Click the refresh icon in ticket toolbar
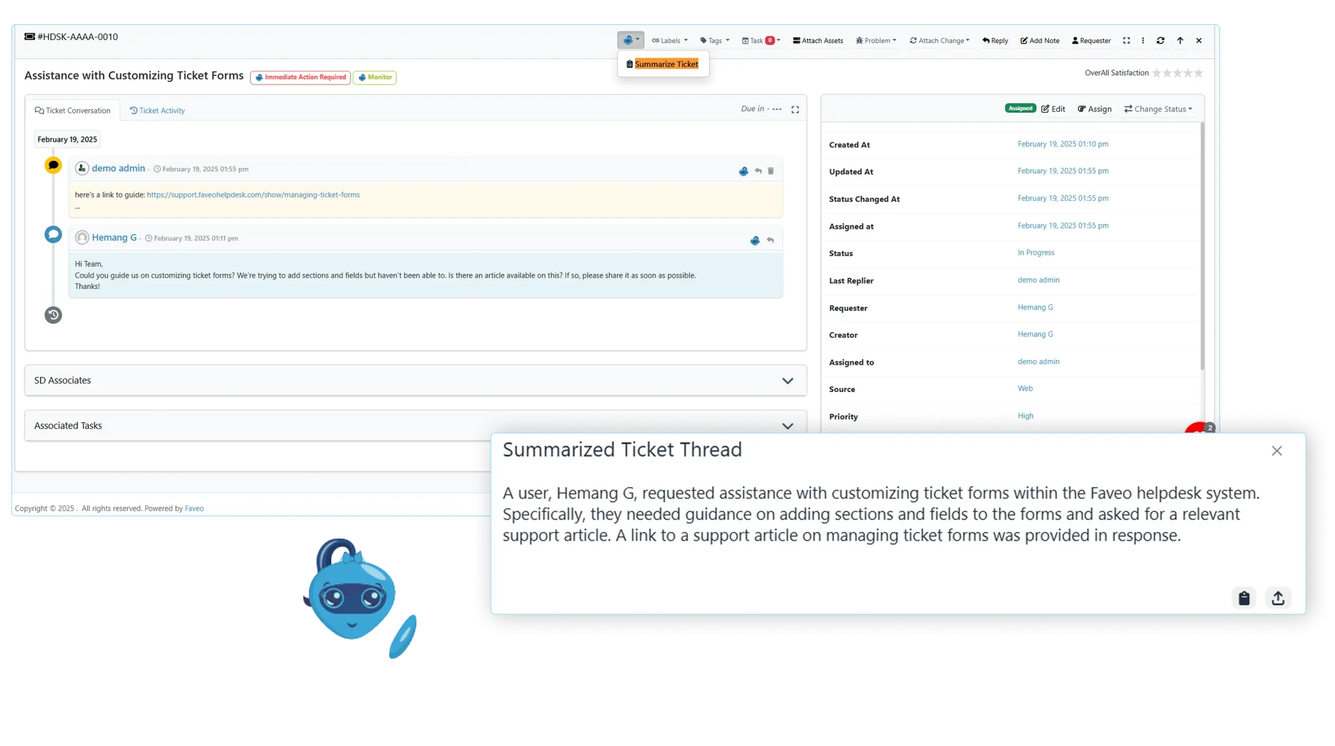Screen dimensions: 1335x746 1160,41
